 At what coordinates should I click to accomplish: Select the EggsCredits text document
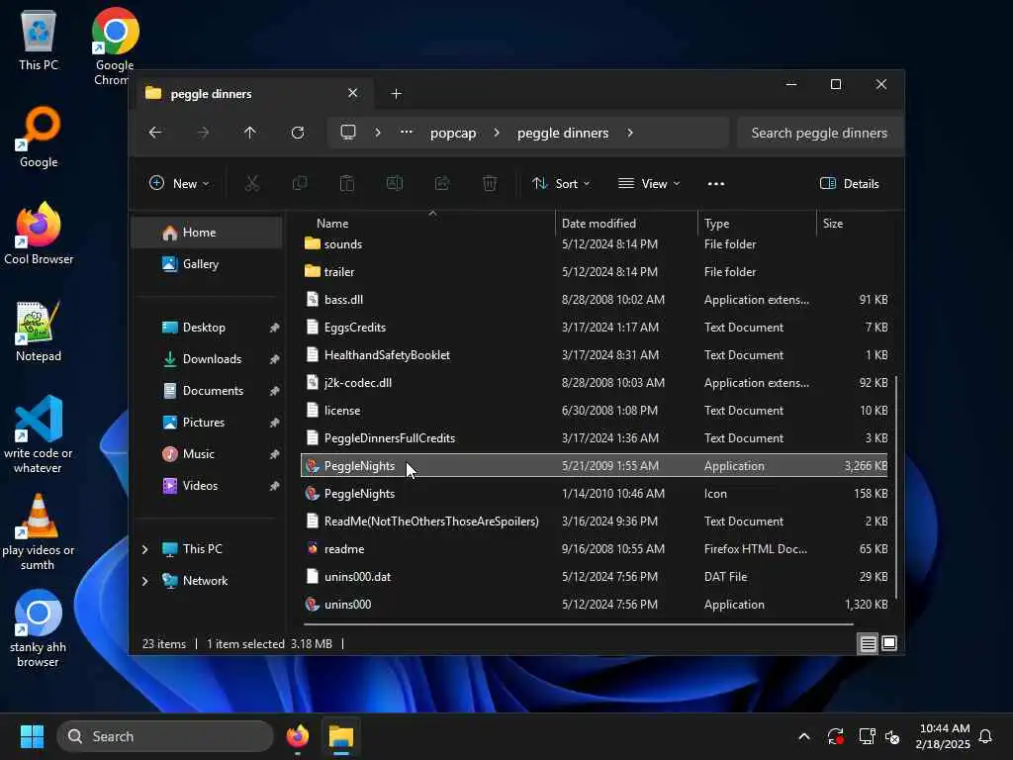click(x=595, y=327)
